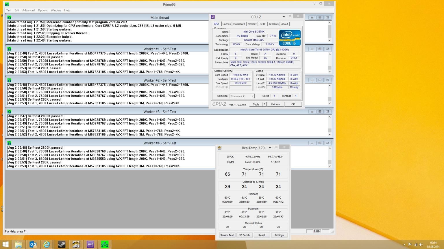Screen dimensions: 444x249
Task: Open Outlook from the taskbar
Action: [x=33, y=245]
